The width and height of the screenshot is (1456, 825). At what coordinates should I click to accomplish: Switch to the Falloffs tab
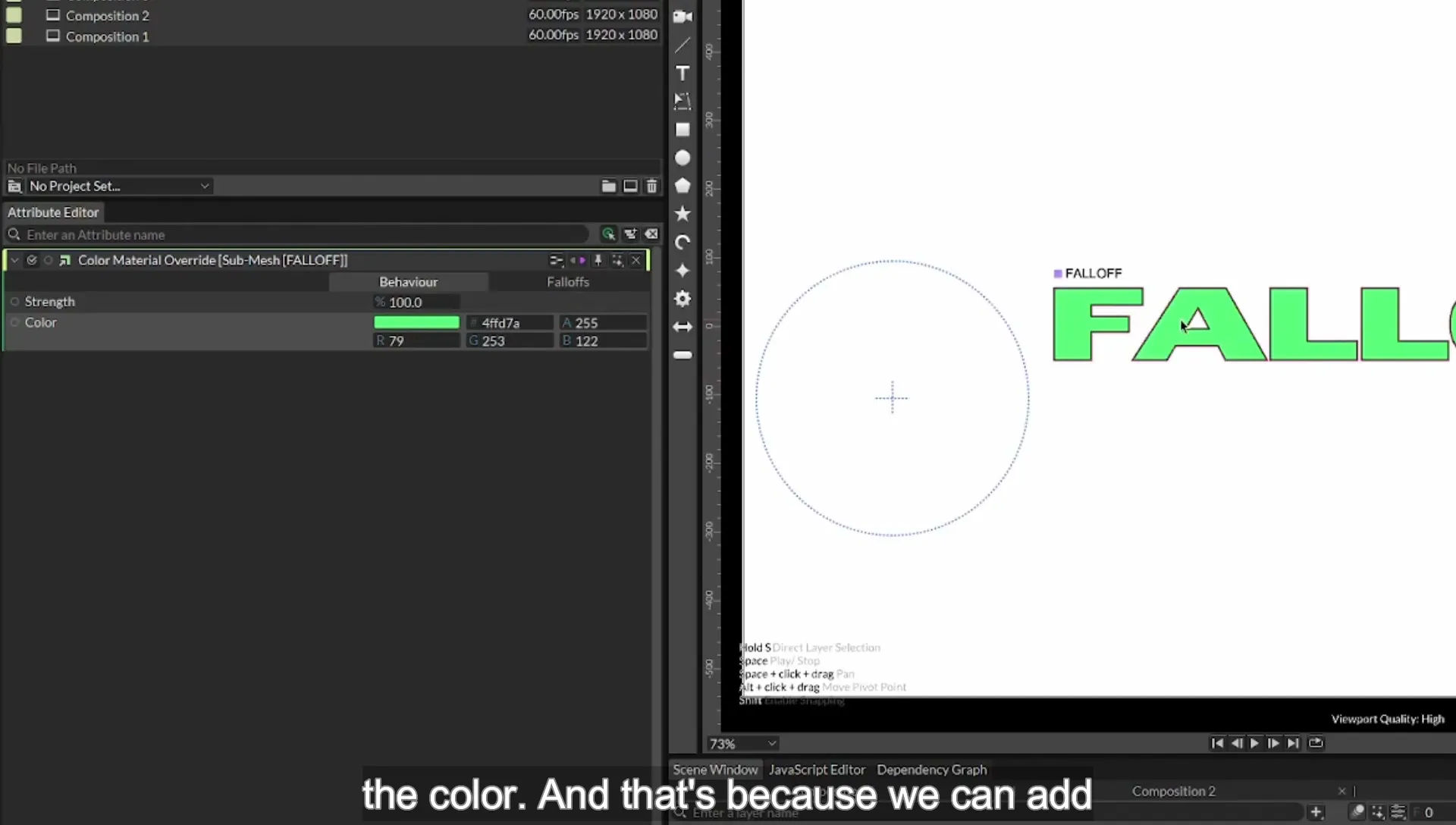(568, 282)
